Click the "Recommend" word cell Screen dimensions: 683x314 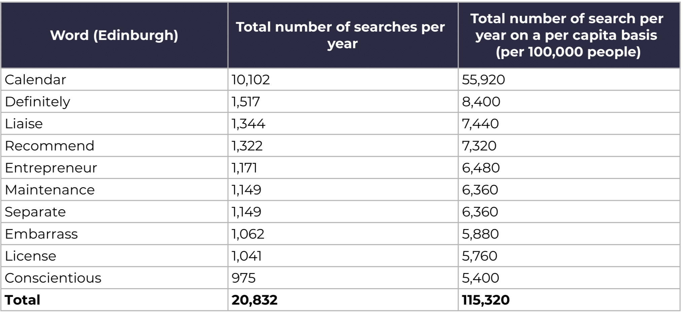tap(49, 146)
